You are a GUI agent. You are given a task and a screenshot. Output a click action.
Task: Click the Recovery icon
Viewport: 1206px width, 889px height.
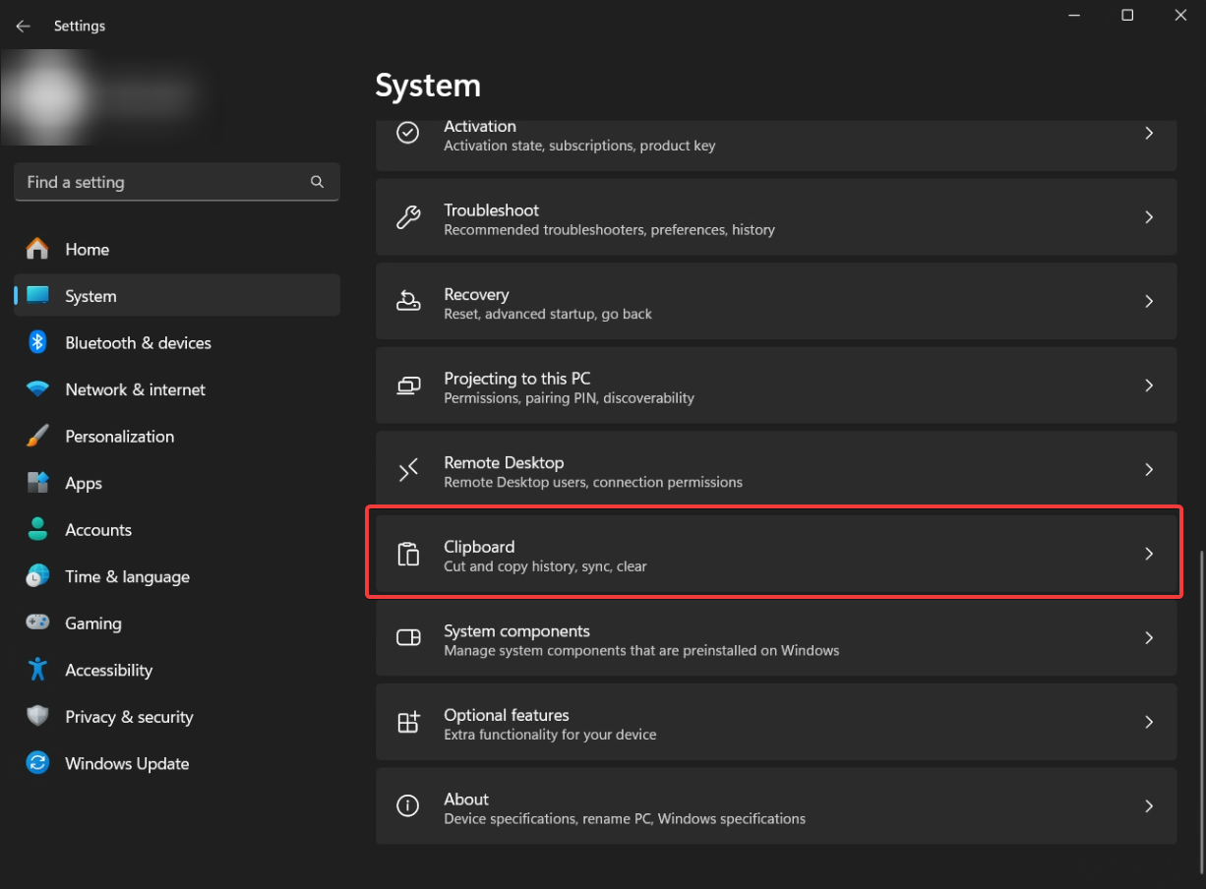tap(408, 301)
